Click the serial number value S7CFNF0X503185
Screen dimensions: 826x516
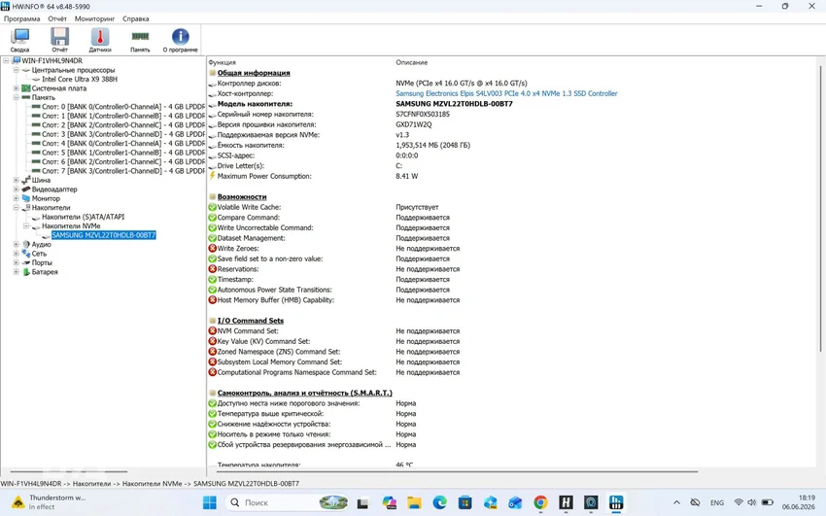423,114
